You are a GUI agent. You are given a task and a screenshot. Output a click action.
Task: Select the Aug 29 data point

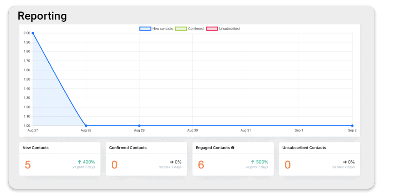click(139, 126)
